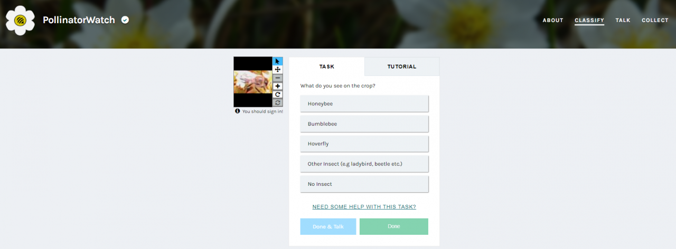Image resolution: width=676 pixels, height=249 pixels.
Task: Zoom out using the minus icon
Action: [277, 78]
